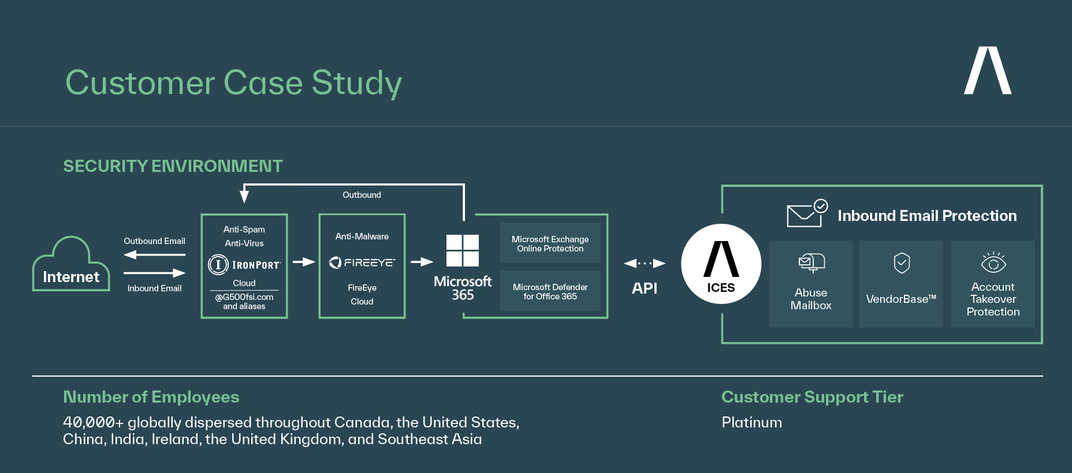Click the arrow between IronPort and FireEye

tap(304, 262)
